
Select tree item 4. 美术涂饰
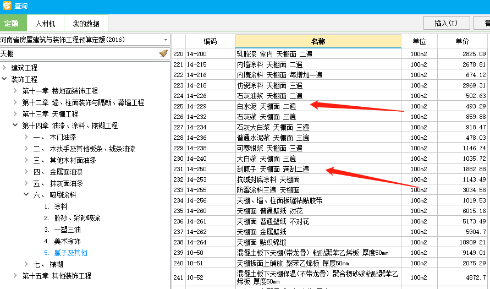coord(62,241)
